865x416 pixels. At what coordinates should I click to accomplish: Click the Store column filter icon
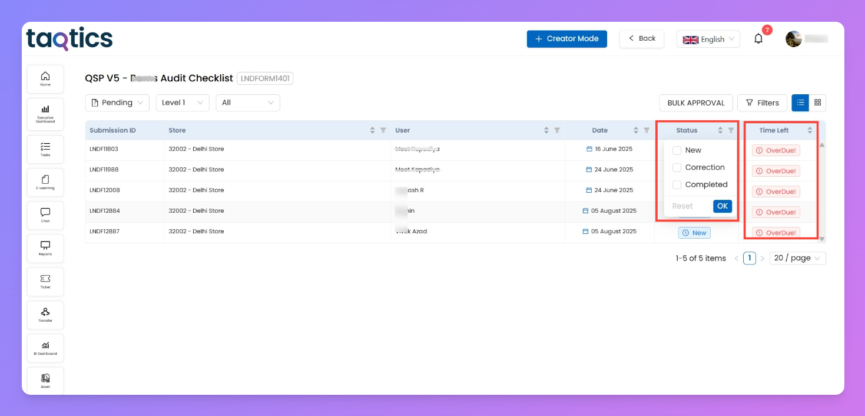(x=383, y=130)
